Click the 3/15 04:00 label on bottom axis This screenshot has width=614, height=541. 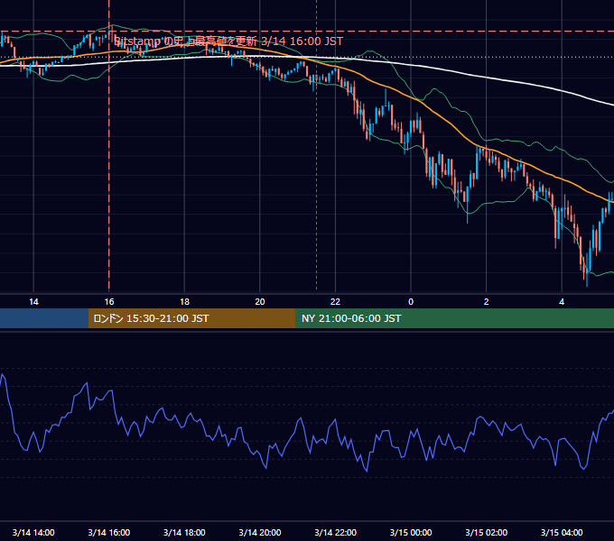point(562,532)
